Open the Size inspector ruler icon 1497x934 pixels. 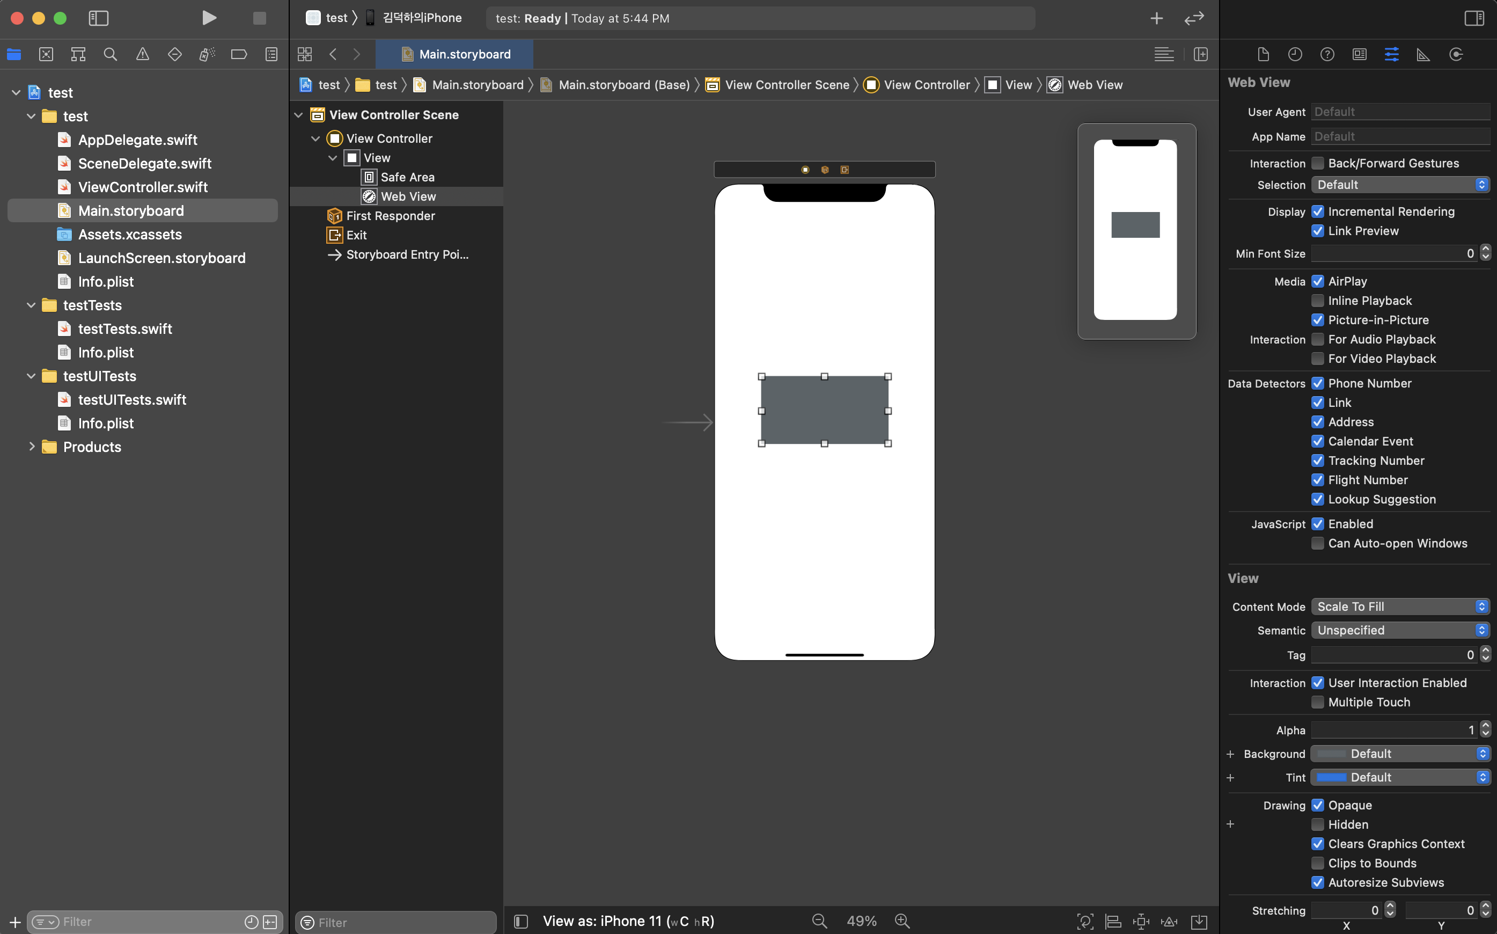(x=1423, y=54)
